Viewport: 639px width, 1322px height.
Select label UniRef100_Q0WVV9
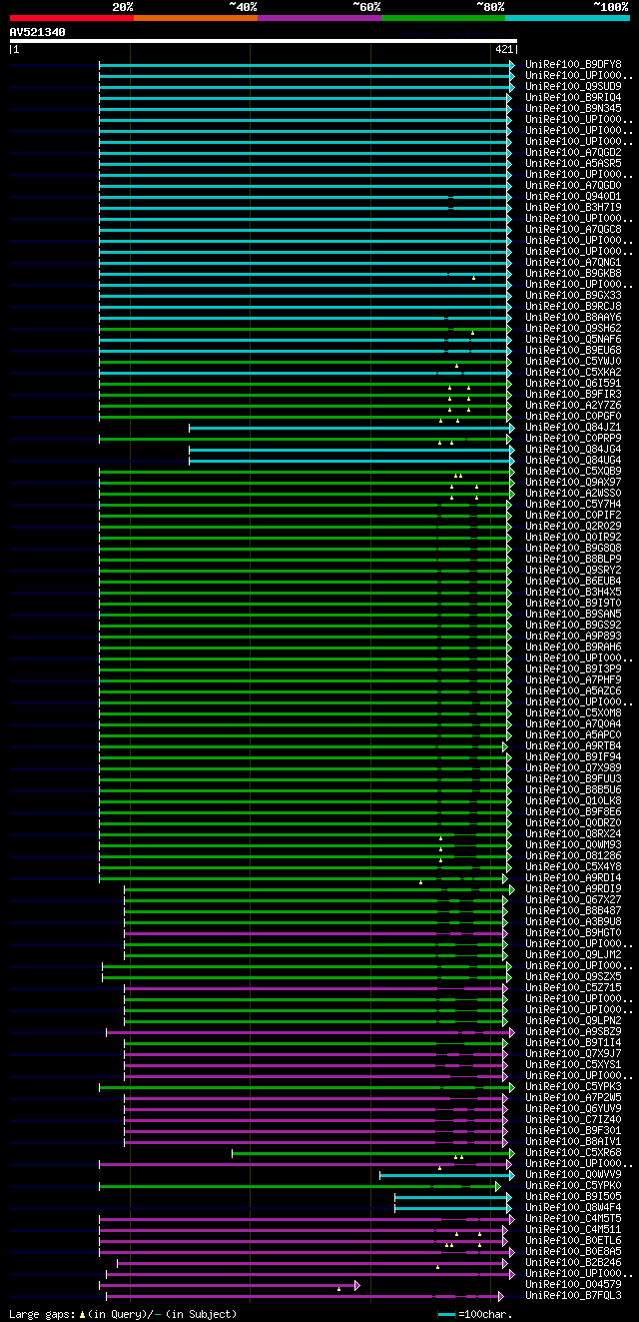(x=573, y=1175)
